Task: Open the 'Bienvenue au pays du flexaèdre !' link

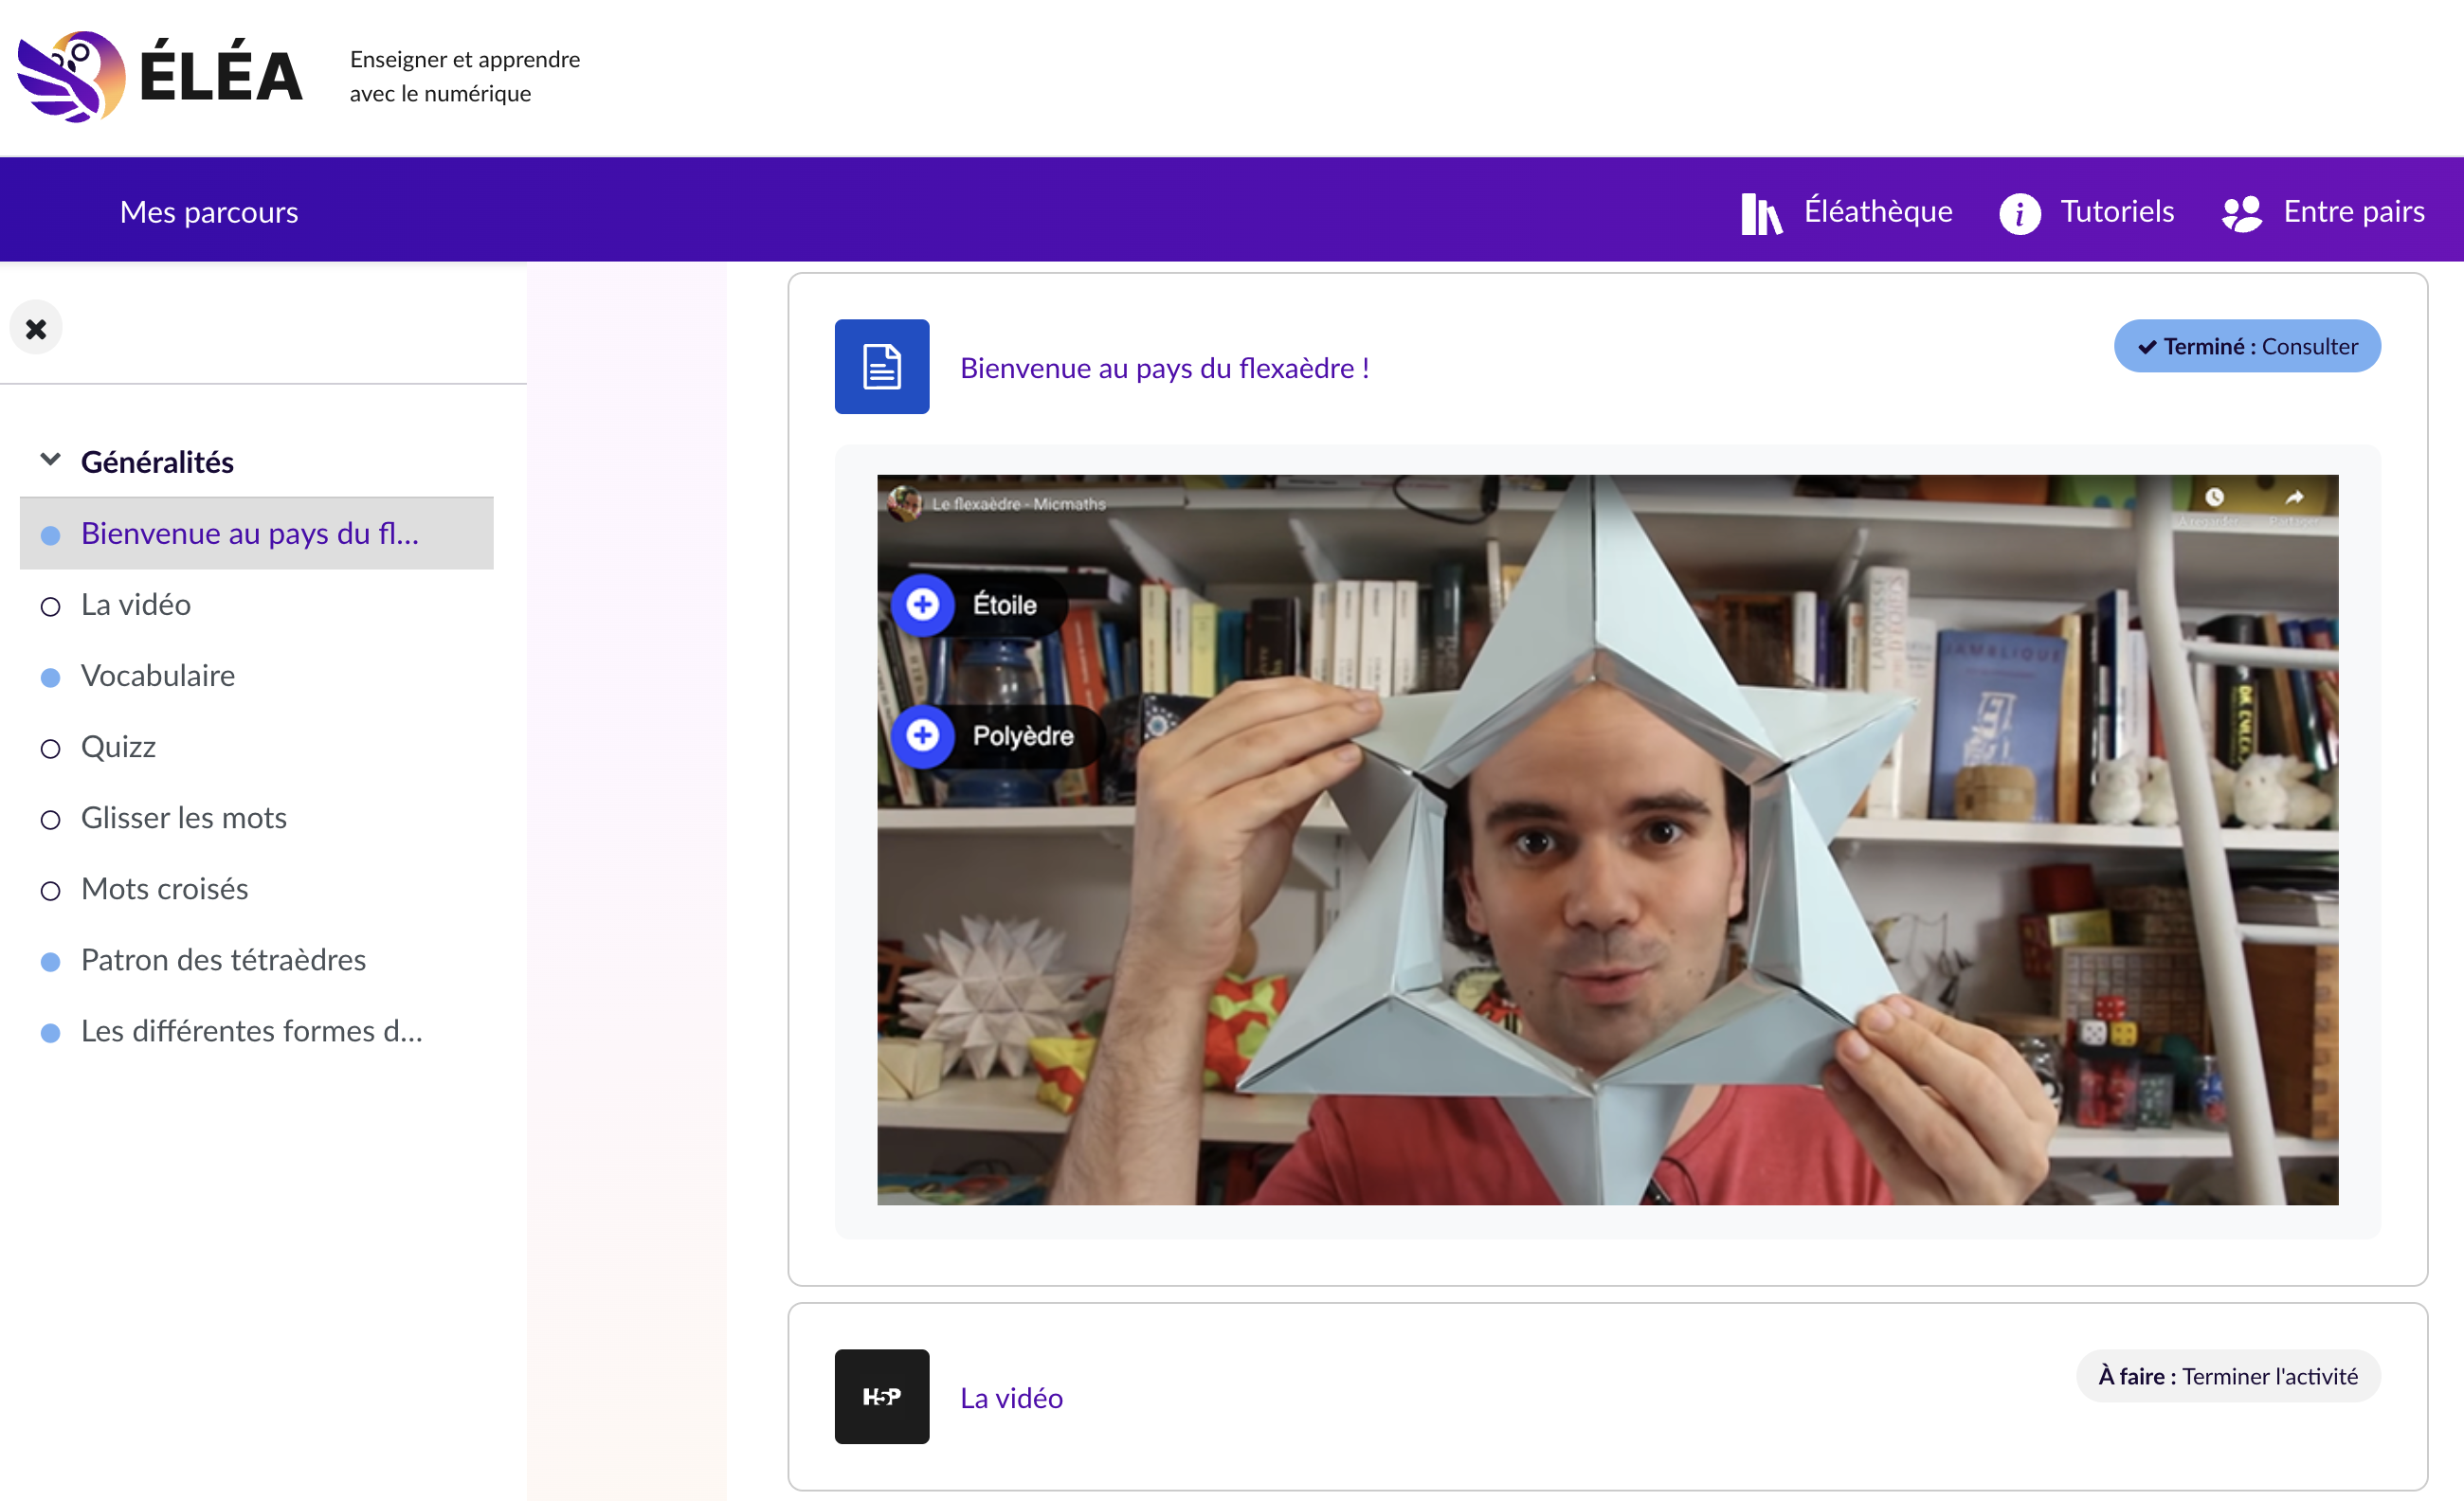Action: pos(1164,368)
